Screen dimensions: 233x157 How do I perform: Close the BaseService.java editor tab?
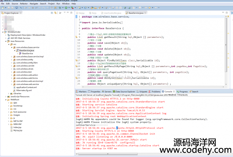[x=145, y=13]
